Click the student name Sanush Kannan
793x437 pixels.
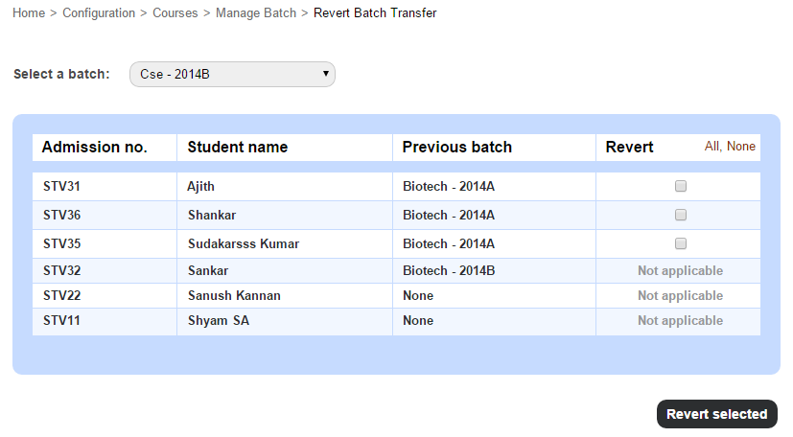[x=234, y=295]
